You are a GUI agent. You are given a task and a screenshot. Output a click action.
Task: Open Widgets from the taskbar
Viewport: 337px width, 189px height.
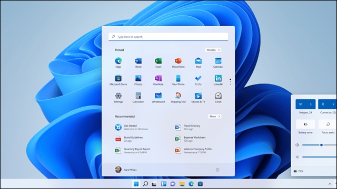pos(164,184)
